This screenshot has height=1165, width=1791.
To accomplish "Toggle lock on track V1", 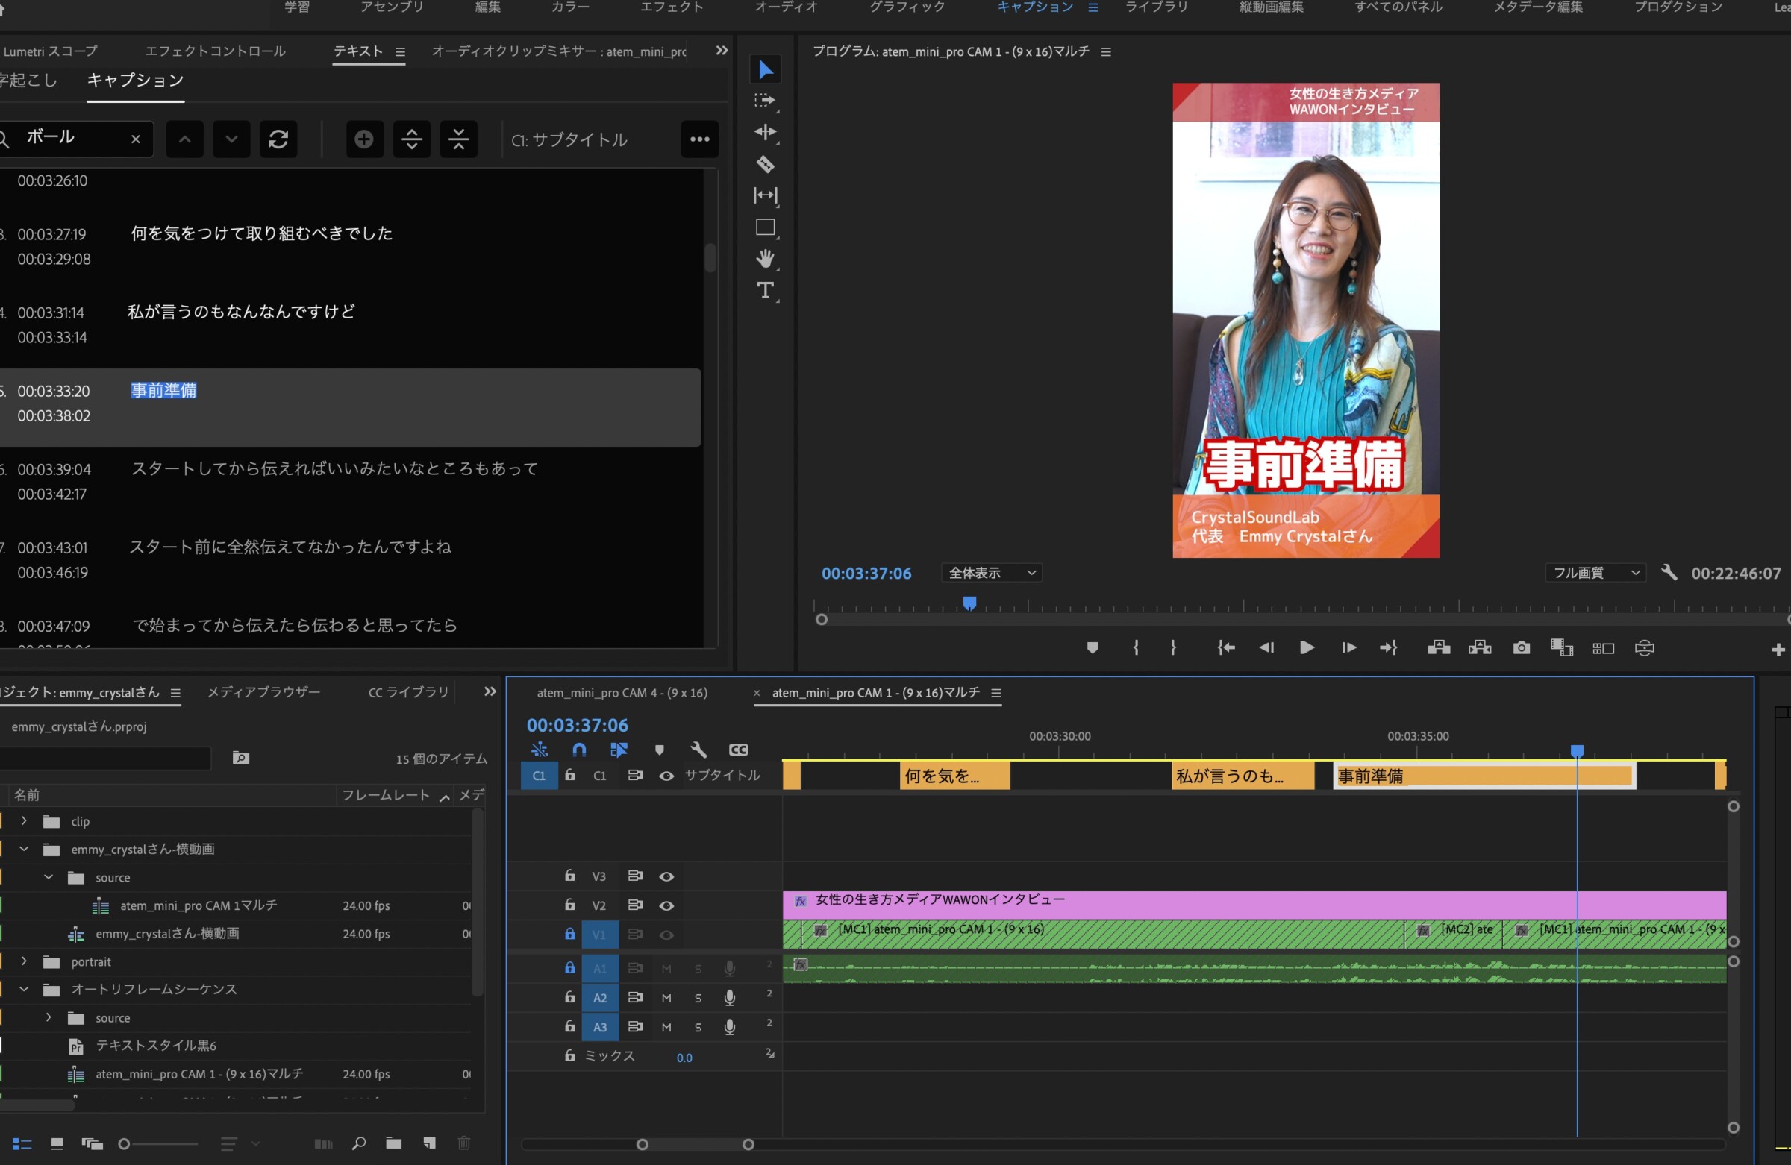I will (x=569, y=934).
